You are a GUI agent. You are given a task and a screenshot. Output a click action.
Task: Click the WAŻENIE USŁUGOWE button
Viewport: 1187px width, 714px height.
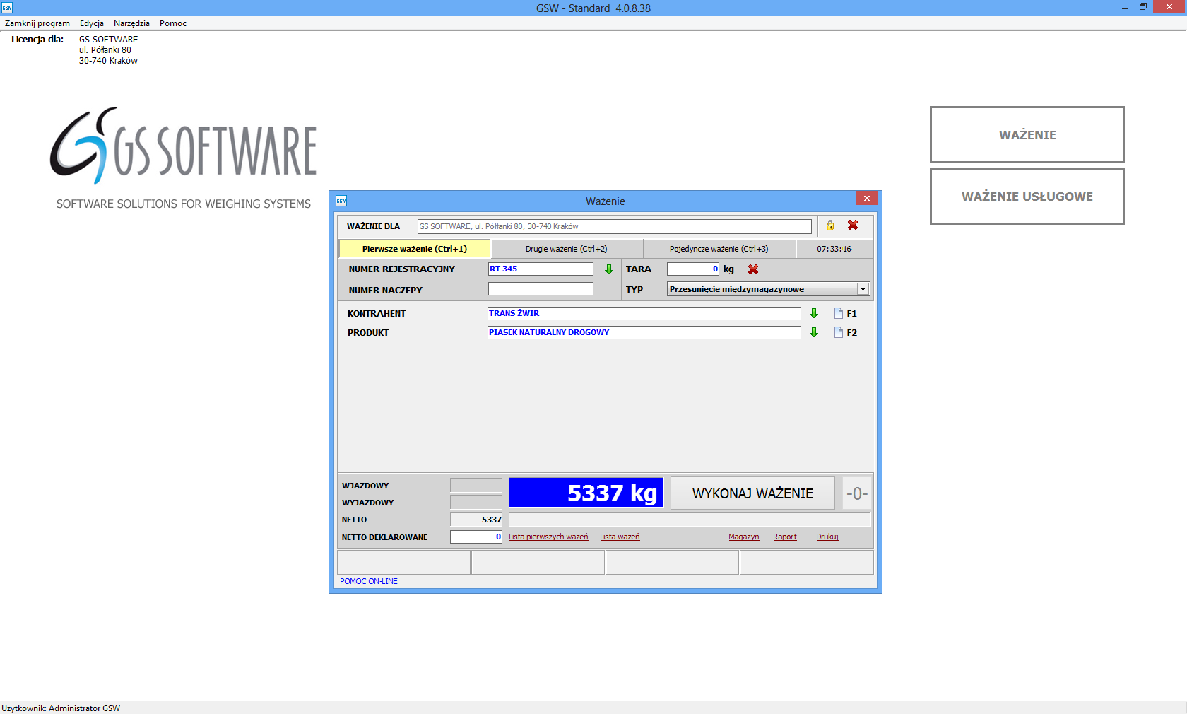pos(1027,197)
